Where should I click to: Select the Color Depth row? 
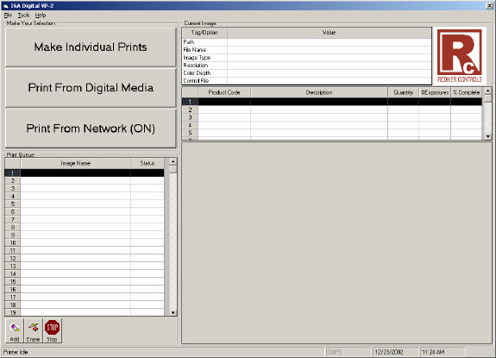pyautogui.click(x=307, y=73)
